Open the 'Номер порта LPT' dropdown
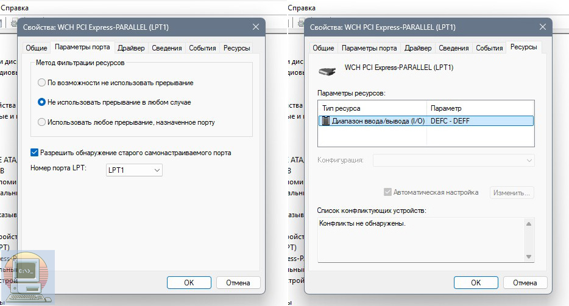Image resolution: width=569 pixels, height=306 pixels. (x=134, y=171)
